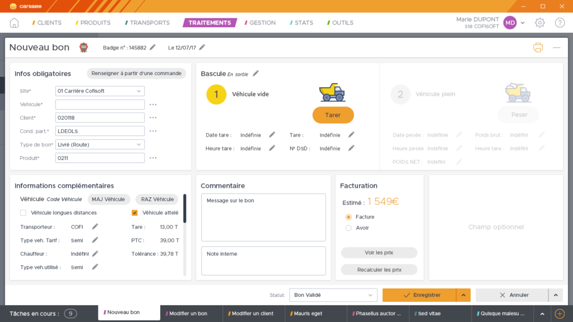Expand the Site dropdown
The height and width of the screenshot is (322, 573).
click(x=139, y=91)
